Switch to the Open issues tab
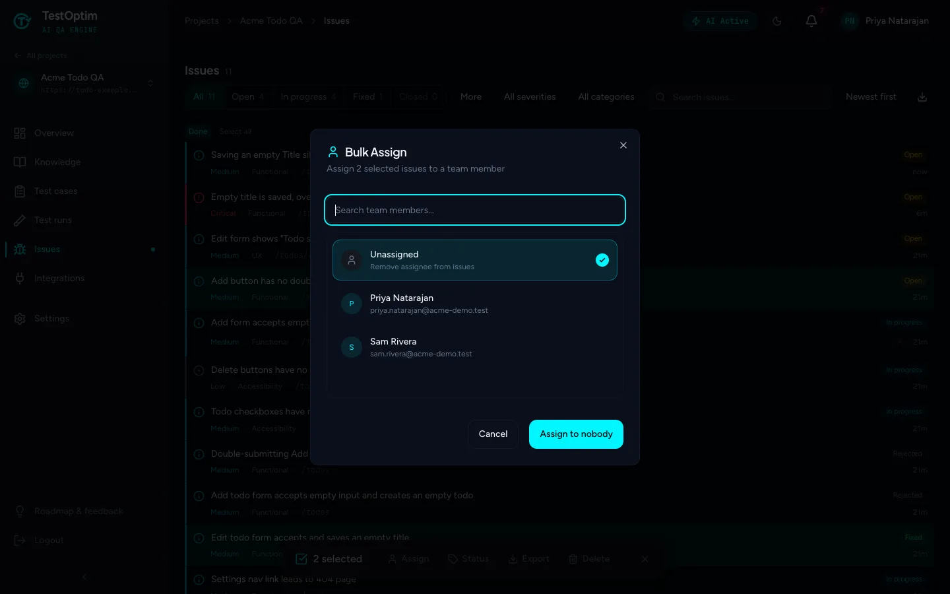Screen dimensions: 950x594 248,97
